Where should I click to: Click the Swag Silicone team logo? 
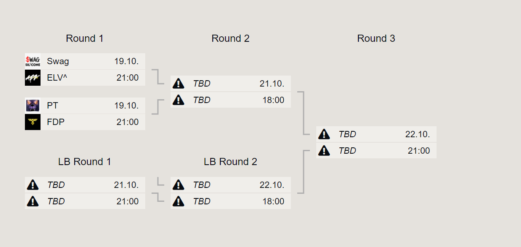(33, 61)
